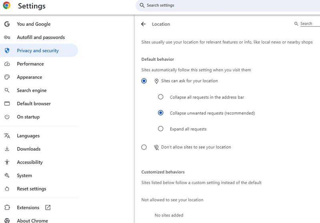This screenshot has width=320, height=223.
Task: Go back using the Location arrow
Action: (x=143, y=24)
